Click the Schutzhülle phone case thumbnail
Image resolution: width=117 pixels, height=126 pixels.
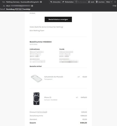coord(36,78)
